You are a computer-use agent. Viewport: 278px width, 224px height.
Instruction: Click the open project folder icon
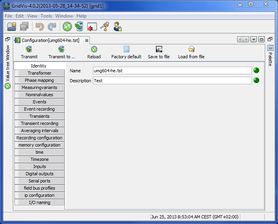click(11, 27)
